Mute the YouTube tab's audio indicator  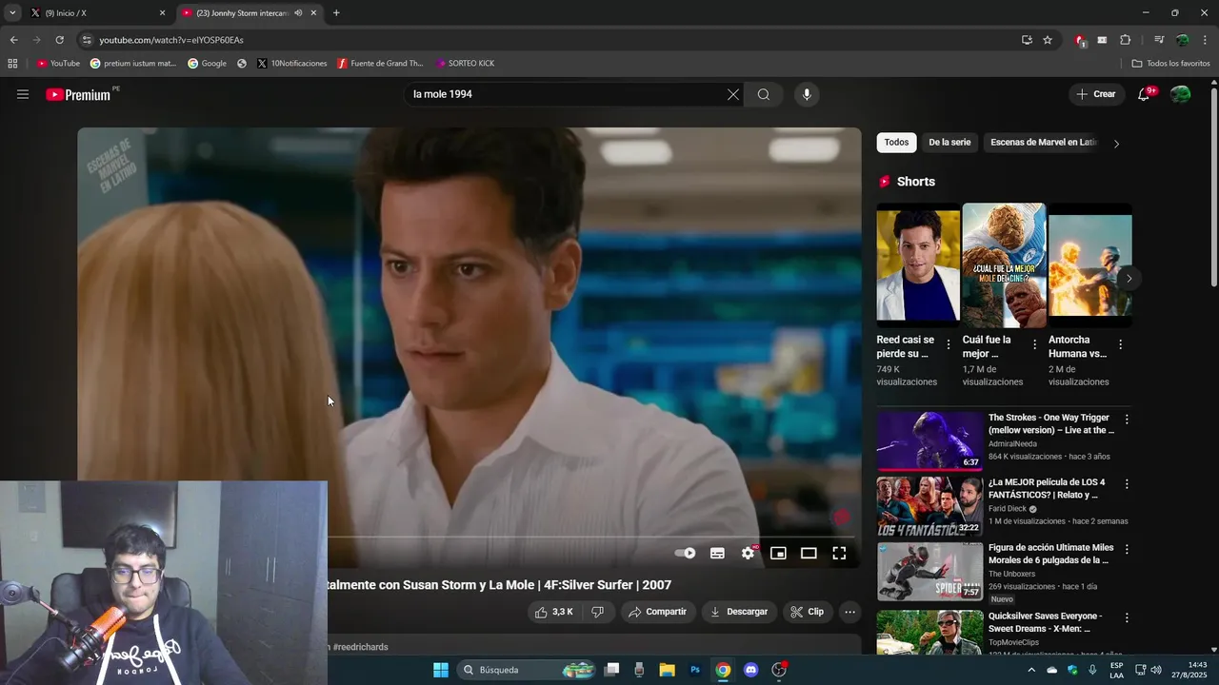(298, 13)
